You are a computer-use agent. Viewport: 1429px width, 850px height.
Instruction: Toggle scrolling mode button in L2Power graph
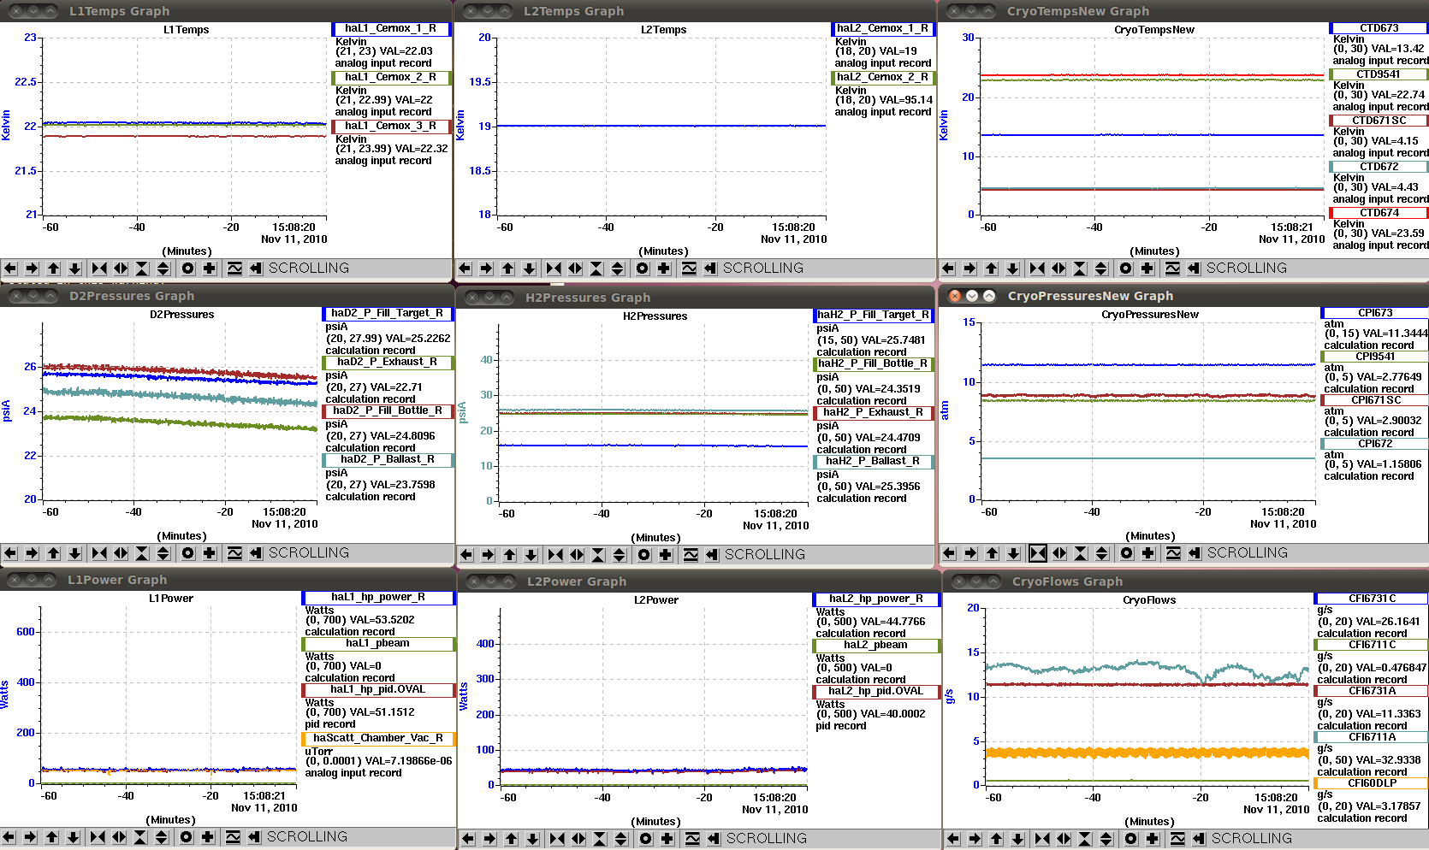pos(713,839)
